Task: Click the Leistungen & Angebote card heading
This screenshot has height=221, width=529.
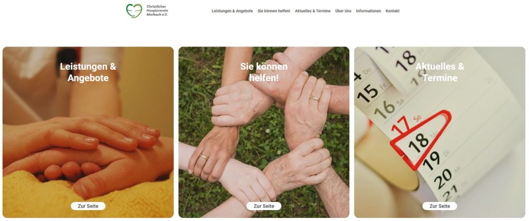Action: [88, 72]
